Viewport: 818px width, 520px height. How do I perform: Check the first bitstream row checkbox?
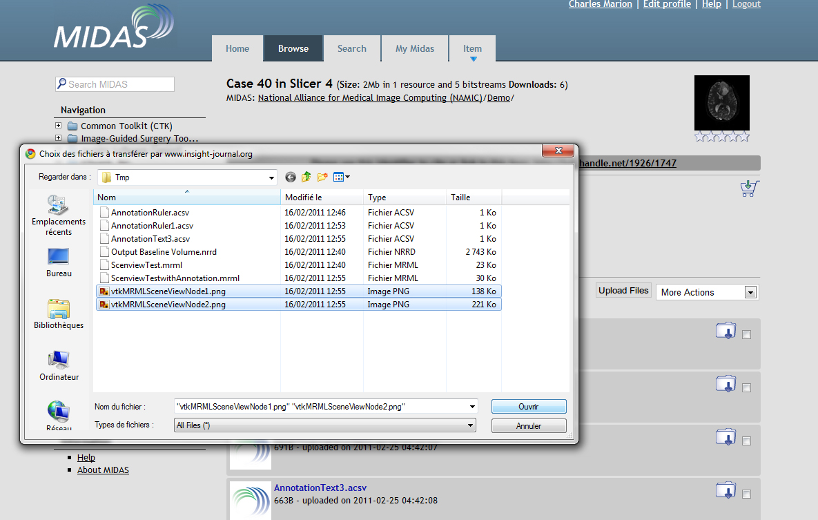pyautogui.click(x=746, y=335)
